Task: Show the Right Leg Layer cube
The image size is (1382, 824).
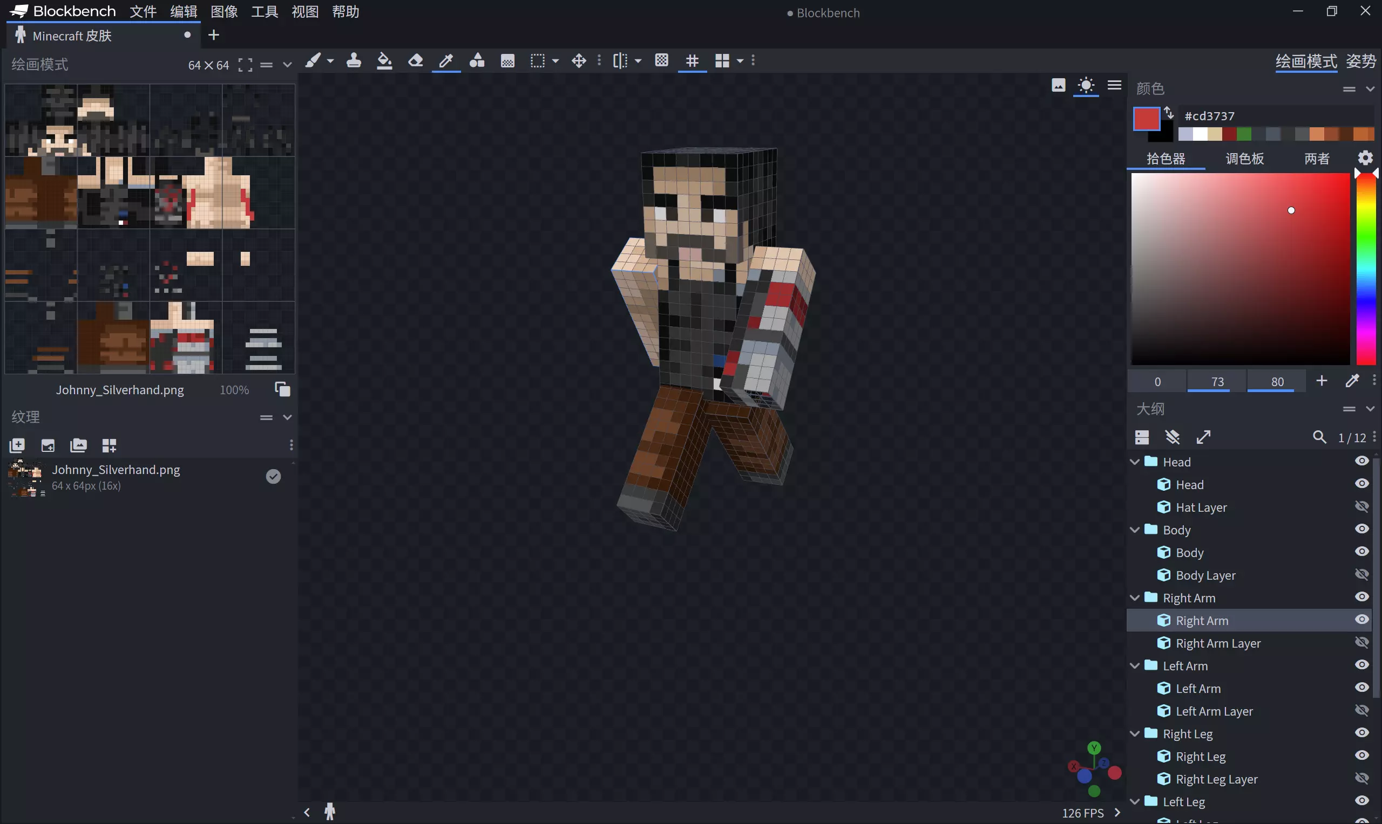Action: pos(1361,778)
